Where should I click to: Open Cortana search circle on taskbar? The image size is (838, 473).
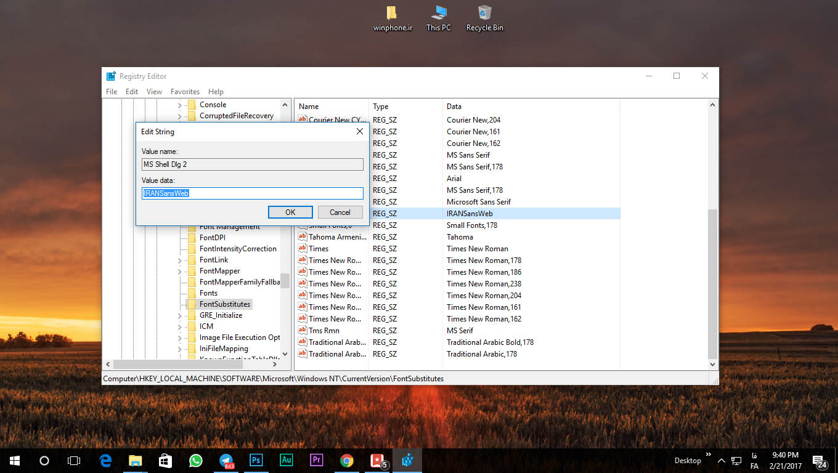tap(44, 460)
